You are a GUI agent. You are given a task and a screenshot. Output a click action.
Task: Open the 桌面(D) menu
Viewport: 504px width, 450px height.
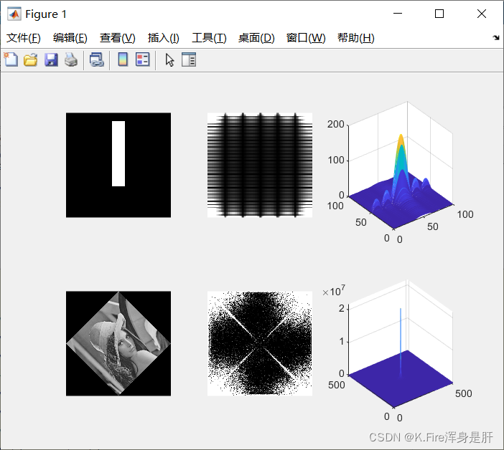(256, 38)
